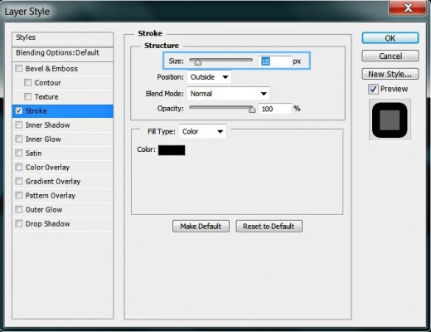The width and height of the screenshot is (431, 332).
Task: Enable the Bevel & Emboss checkbox
Action: point(19,68)
